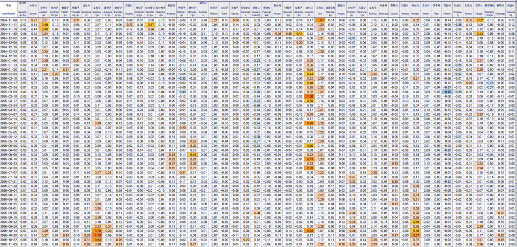
Task: Select the 0.70 cell in 2025-10-13 row
Action: tap(98, 231)
